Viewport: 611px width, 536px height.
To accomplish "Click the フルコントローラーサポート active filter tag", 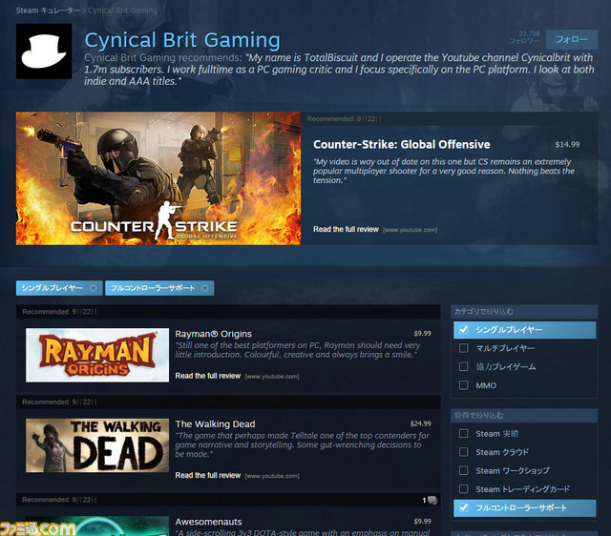I will coord(159,288).
